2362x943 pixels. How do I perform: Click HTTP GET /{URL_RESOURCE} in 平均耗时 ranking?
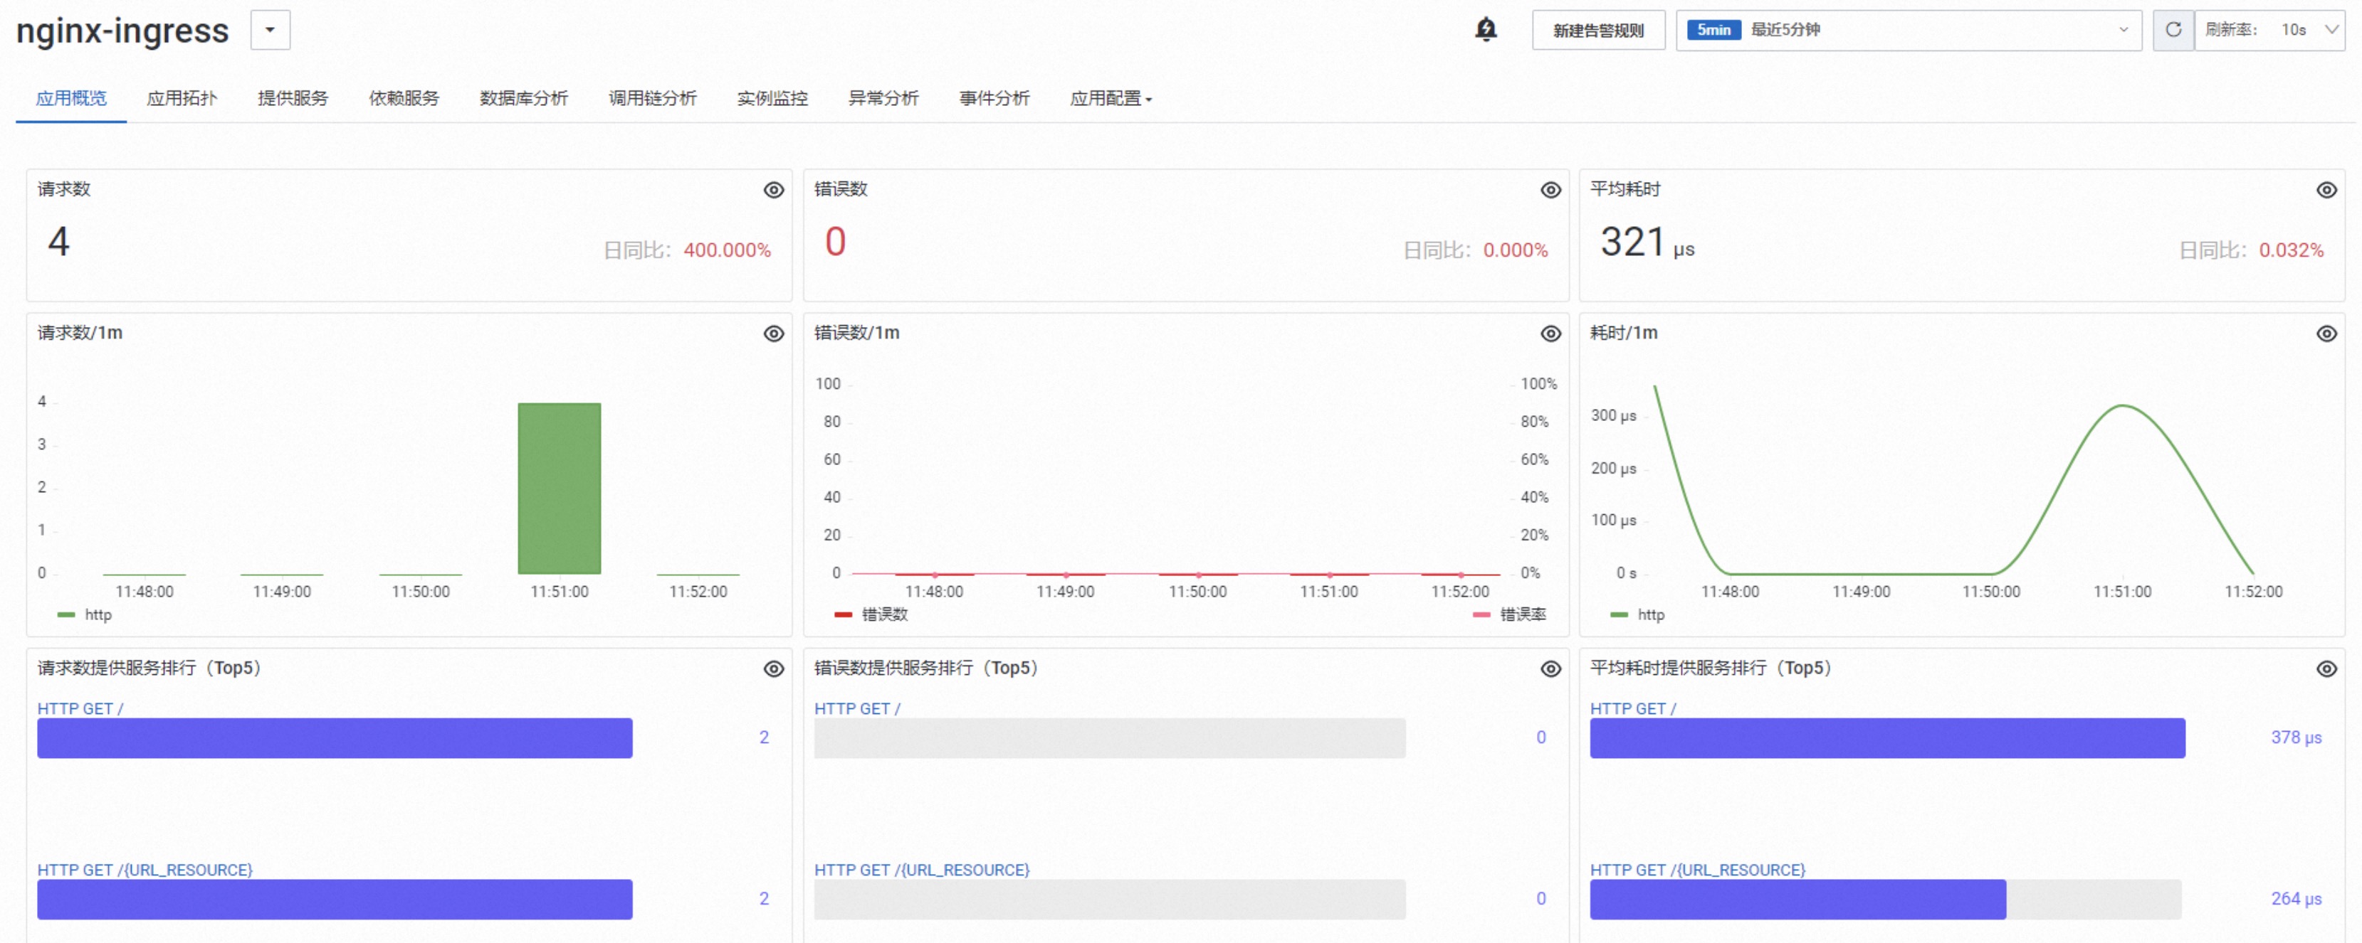click(x=1697, y=870)
